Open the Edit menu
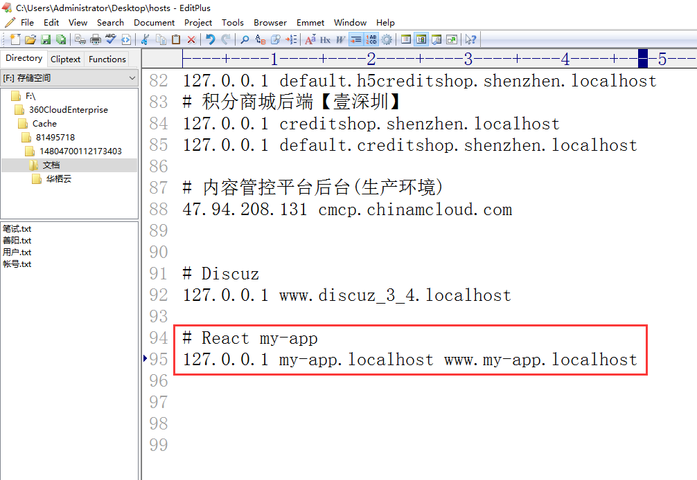This screenshot has height=480, width=697. (x=51, y=23)
